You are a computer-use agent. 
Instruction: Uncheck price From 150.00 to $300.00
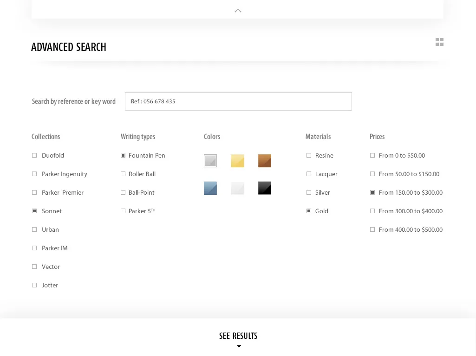coord(372,192)
